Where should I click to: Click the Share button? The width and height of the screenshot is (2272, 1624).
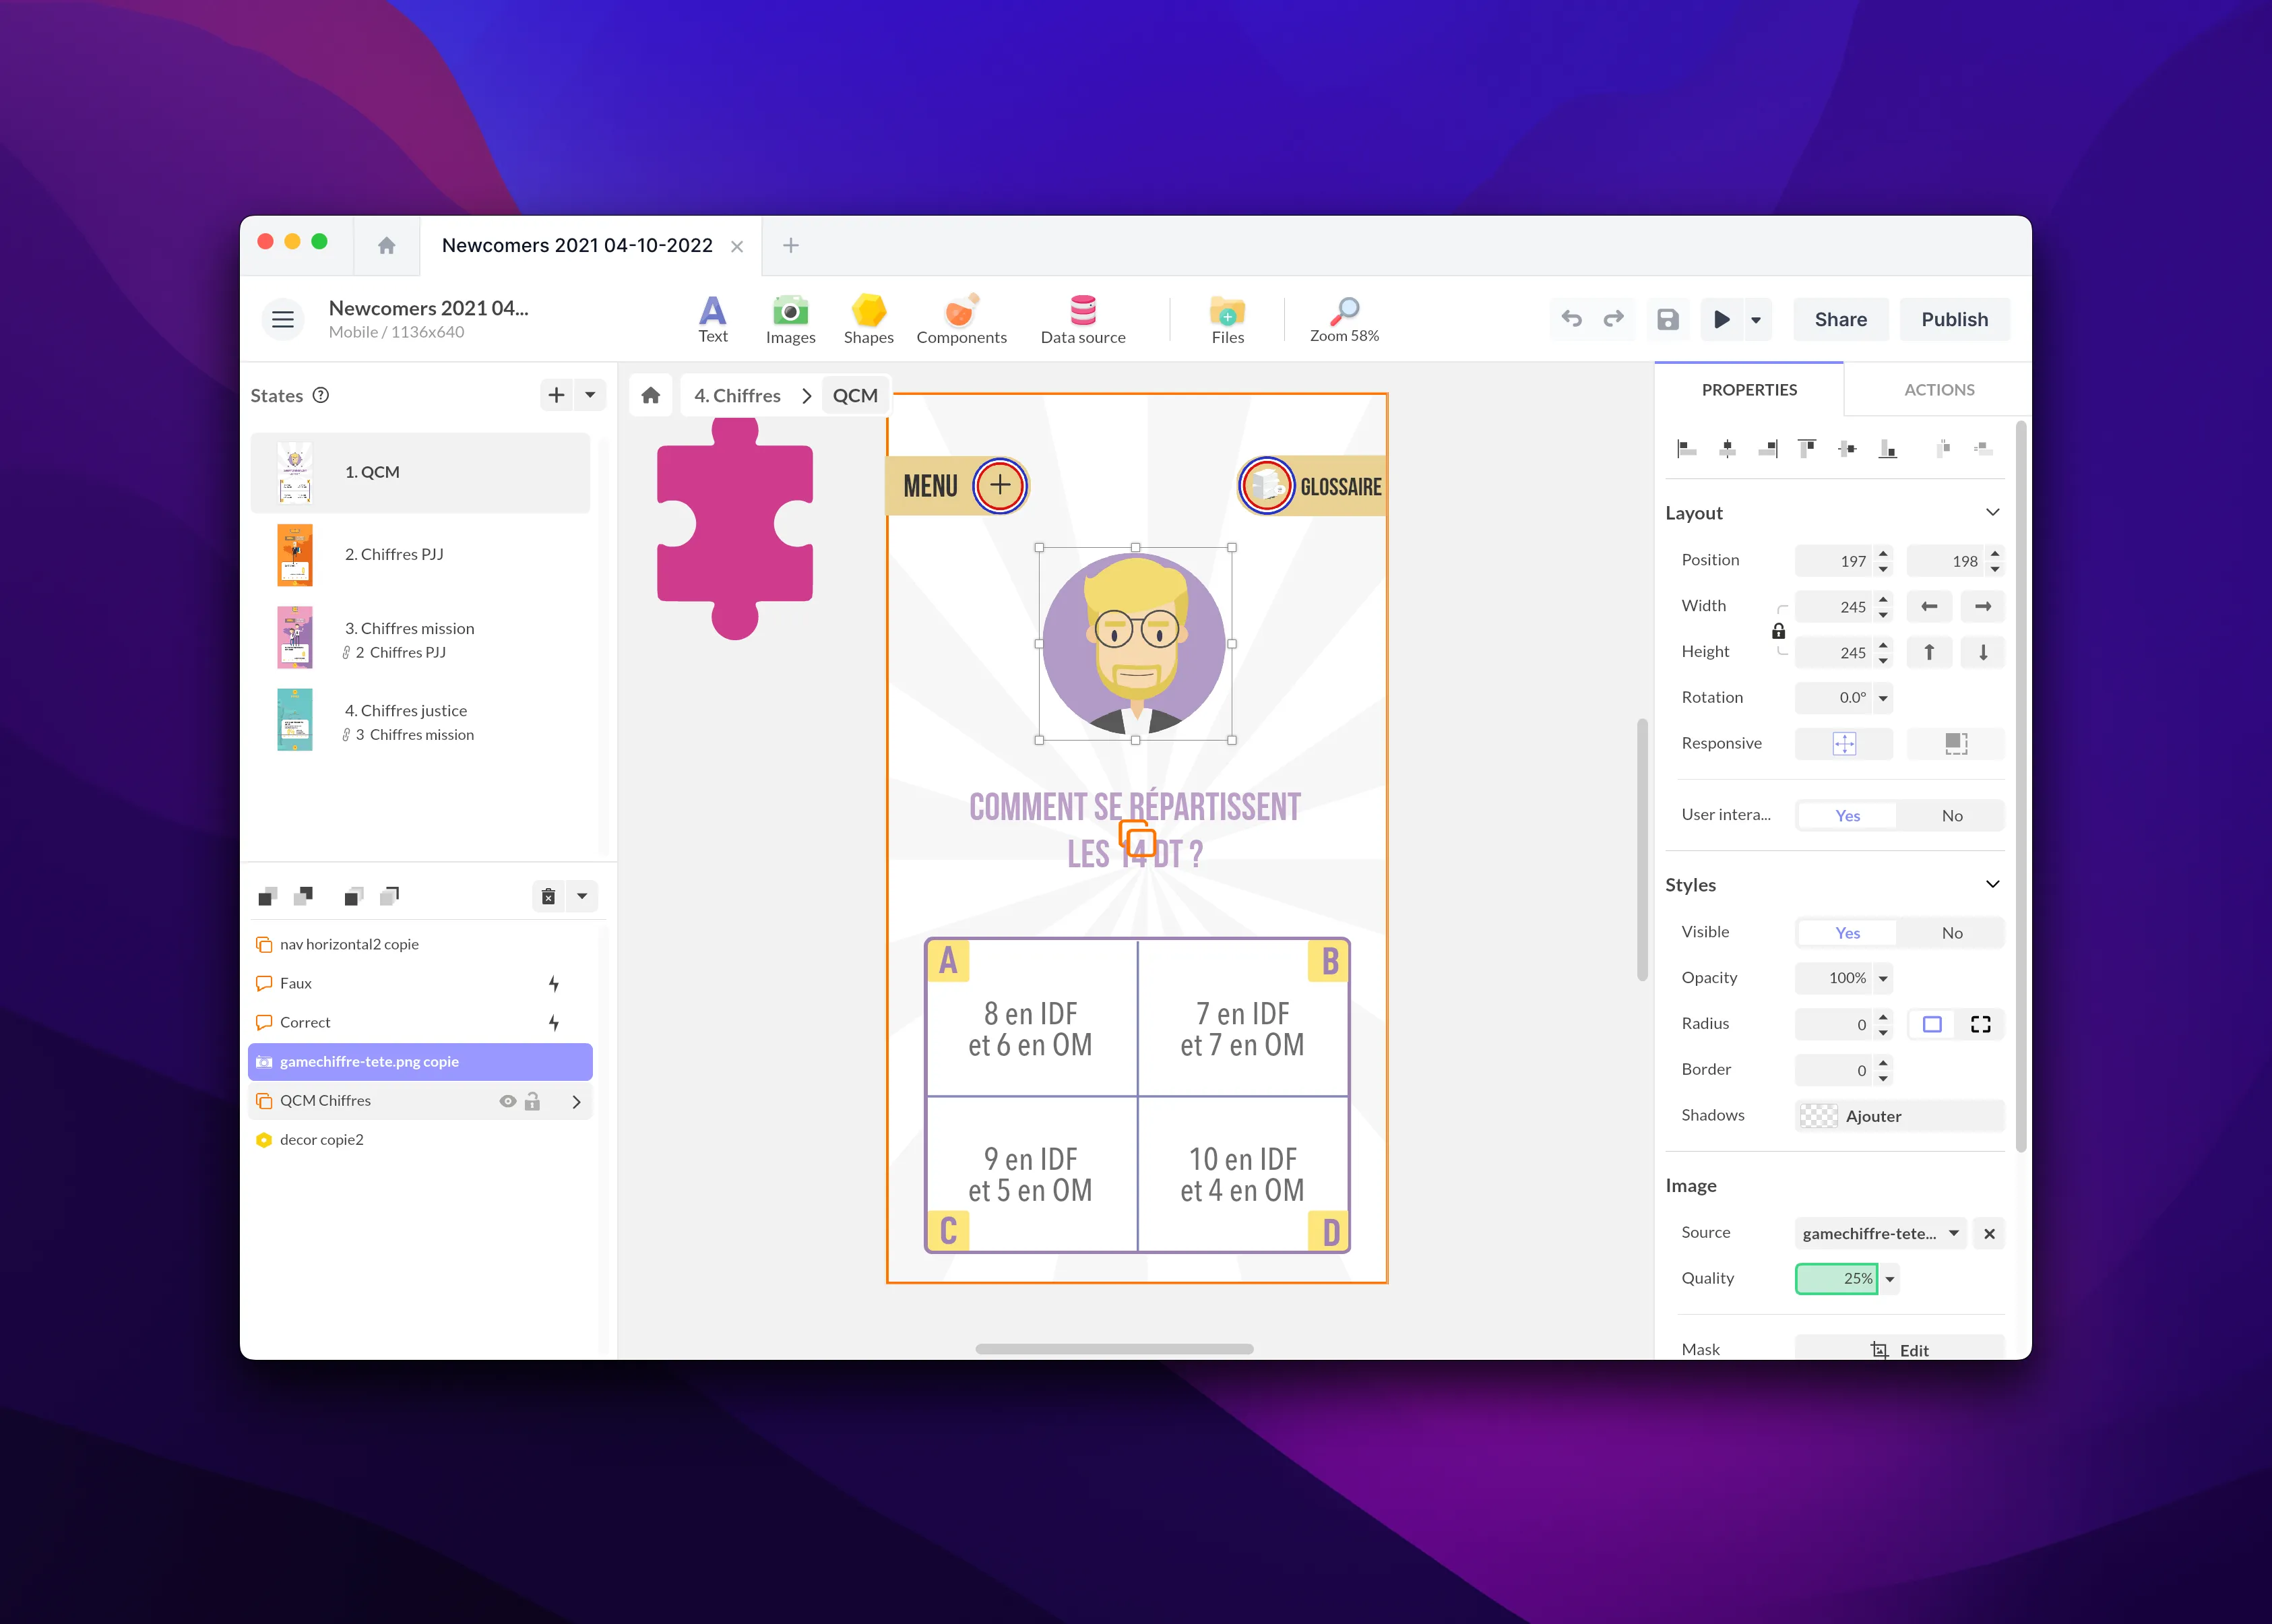point(1840,319)
